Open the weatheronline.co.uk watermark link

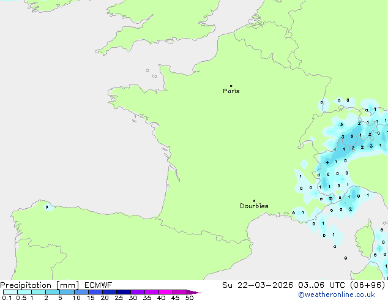[x=342, y=295]
